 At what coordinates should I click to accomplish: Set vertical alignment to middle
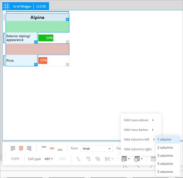(52, 148)
